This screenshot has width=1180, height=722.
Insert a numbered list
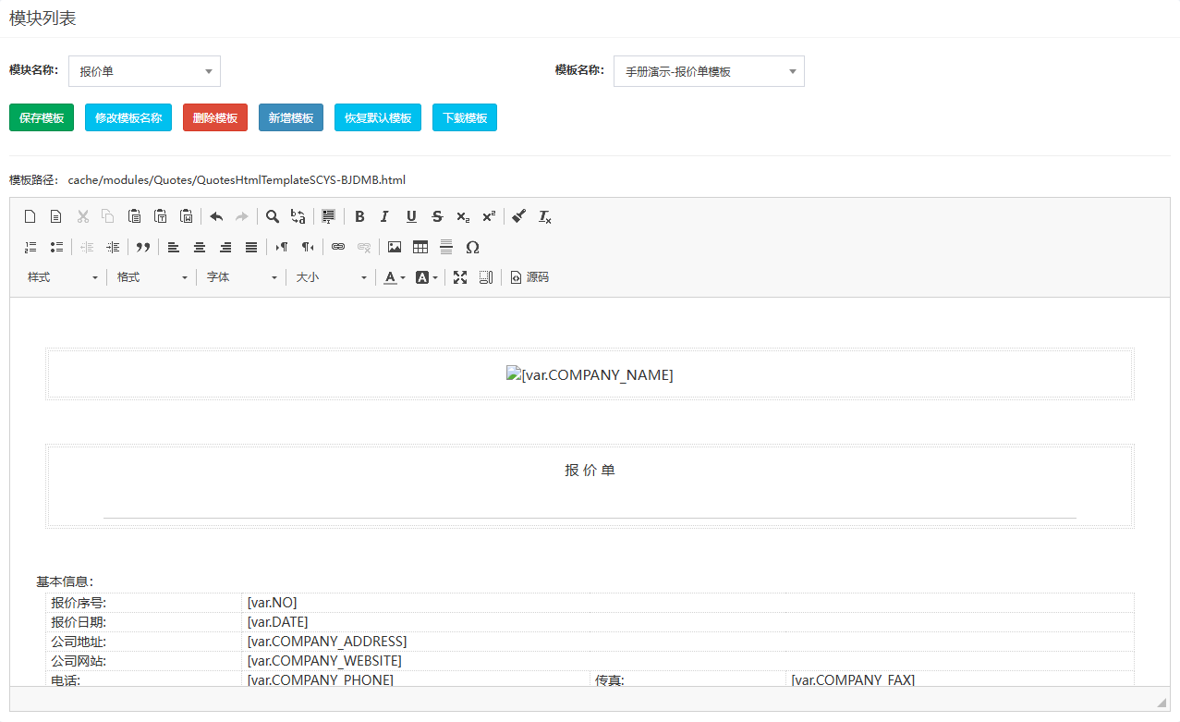30,248
